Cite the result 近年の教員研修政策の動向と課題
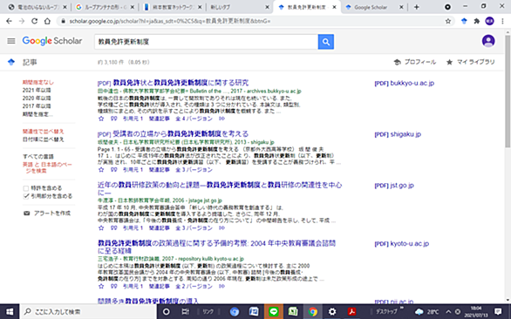Image resolution: width=511 pixels, height=319 pixels. (113, 228)
